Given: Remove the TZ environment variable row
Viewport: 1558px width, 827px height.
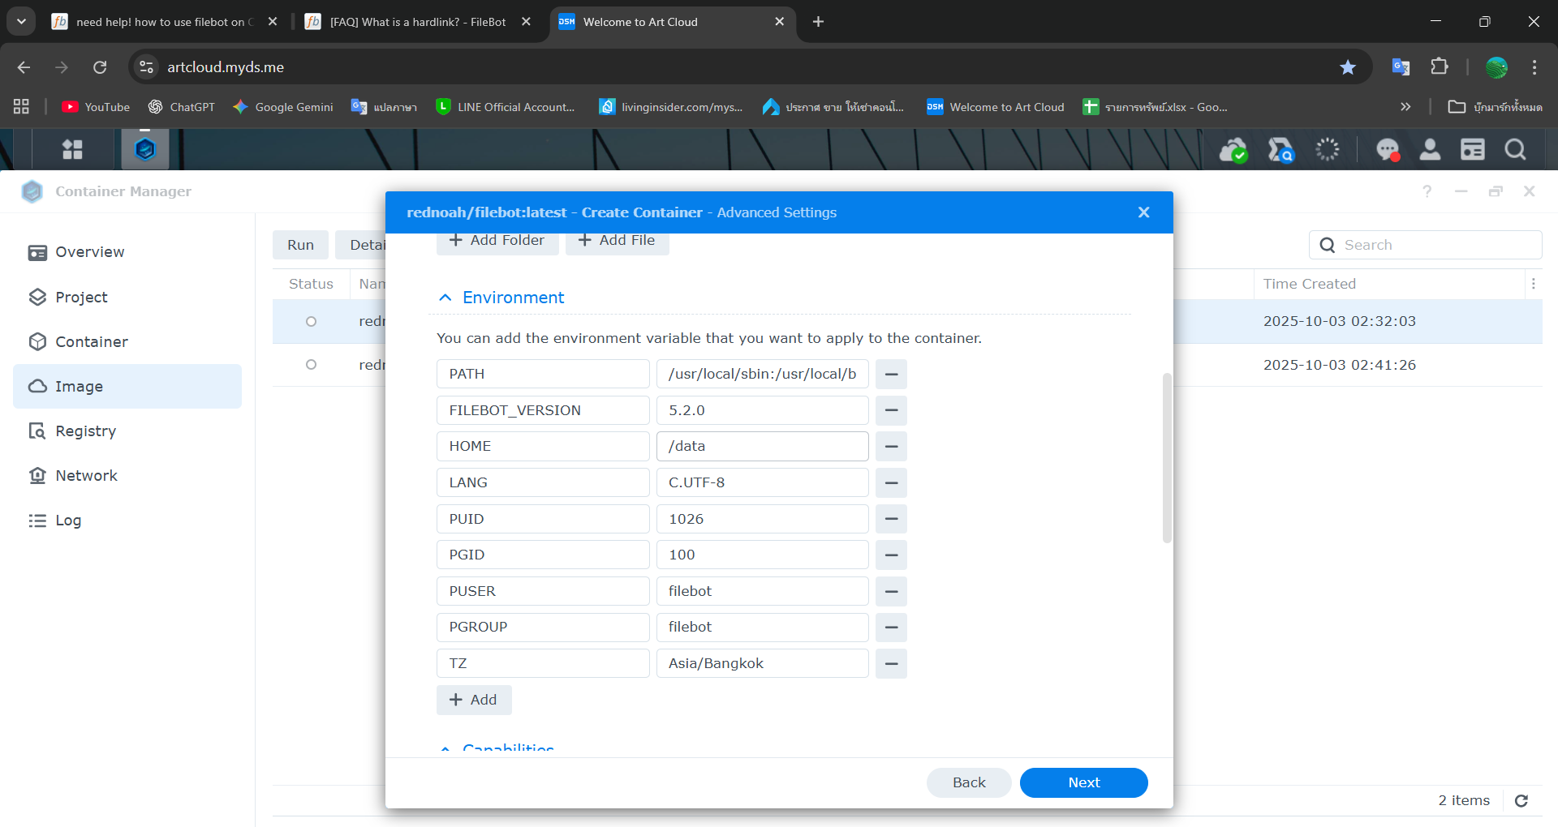Looking at the screenshot, I should tap(891, 663).
